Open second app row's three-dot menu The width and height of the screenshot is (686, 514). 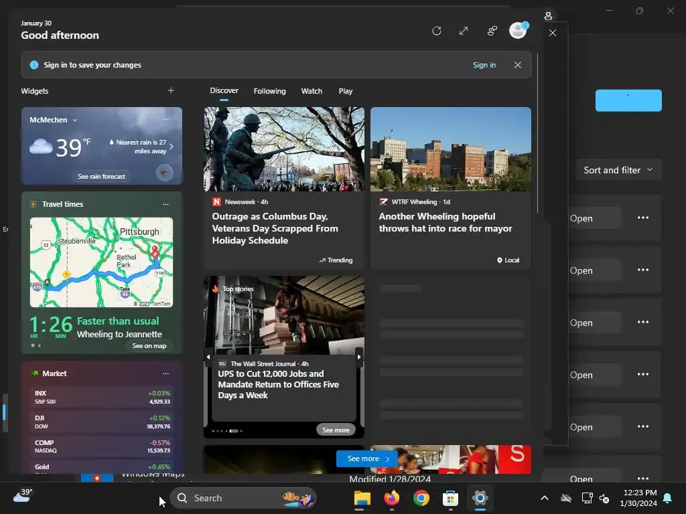tap(642, 270)
